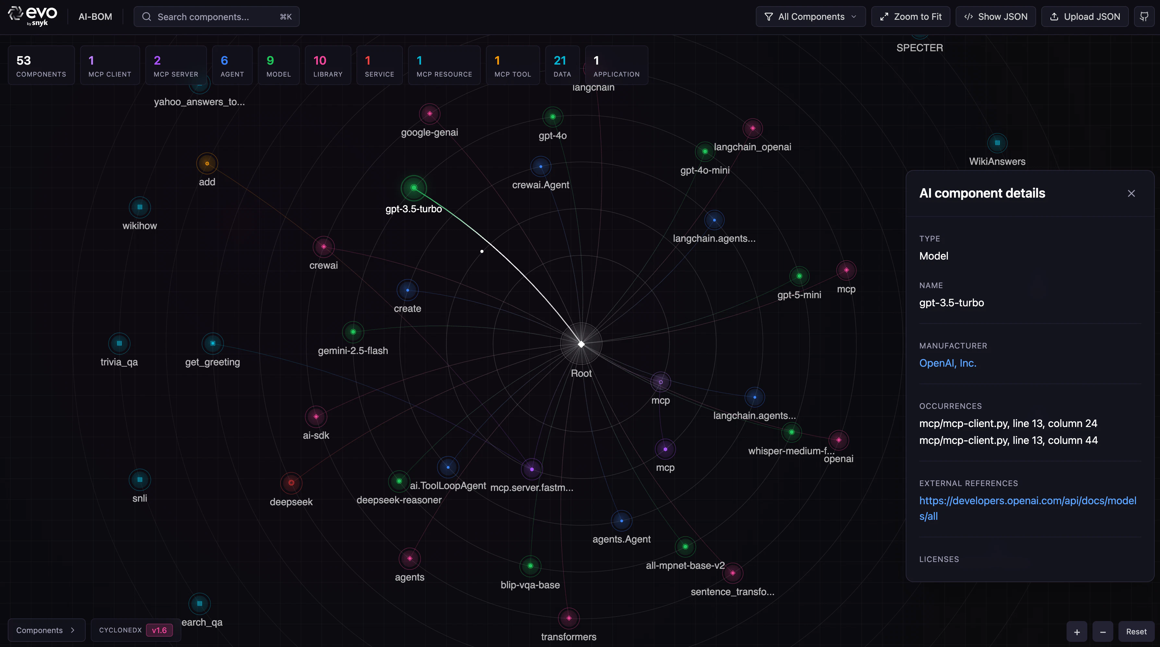Screen dimensions: 1160x647
Task: Open the OpenAI, Inc. manufacturer link
Action: tap(948, 363)
